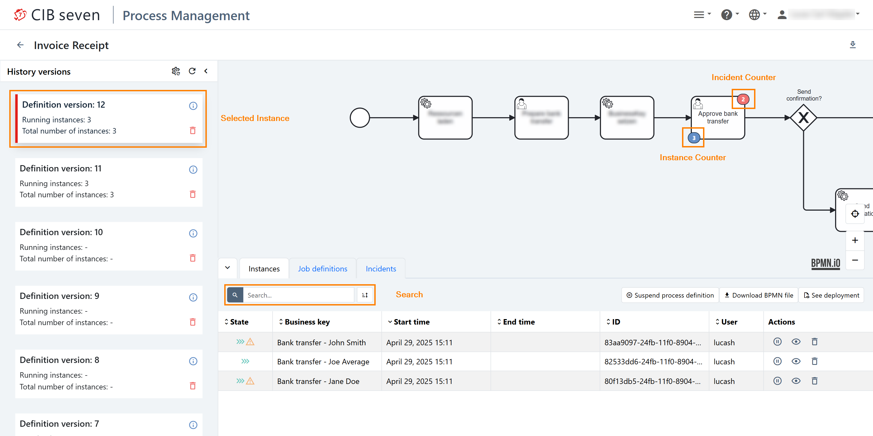This screenshot has height=436, width=873.
Task: Click the CIB seven logo
Action: tap(57, 15)
